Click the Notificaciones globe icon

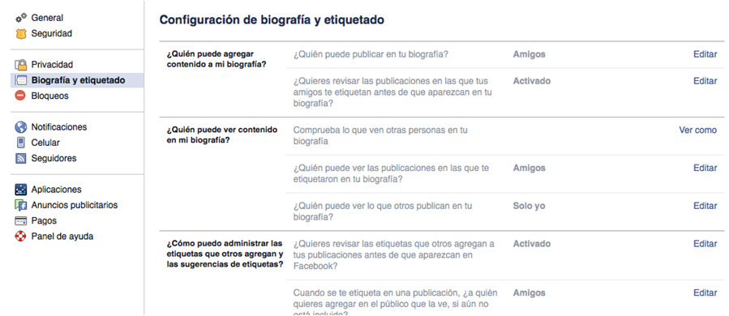pos(21,127)
